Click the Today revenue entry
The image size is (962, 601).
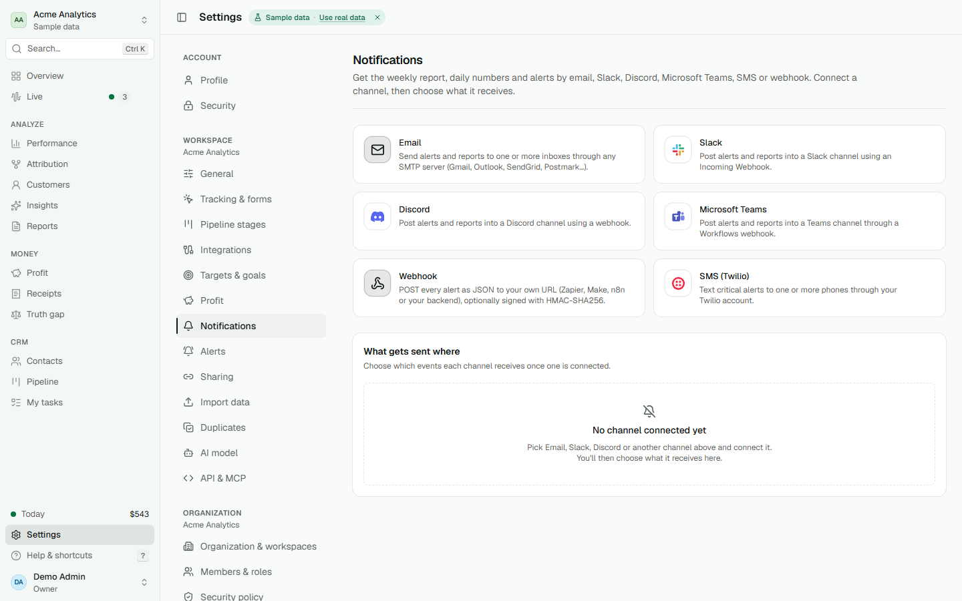click(x=79, y=514)
